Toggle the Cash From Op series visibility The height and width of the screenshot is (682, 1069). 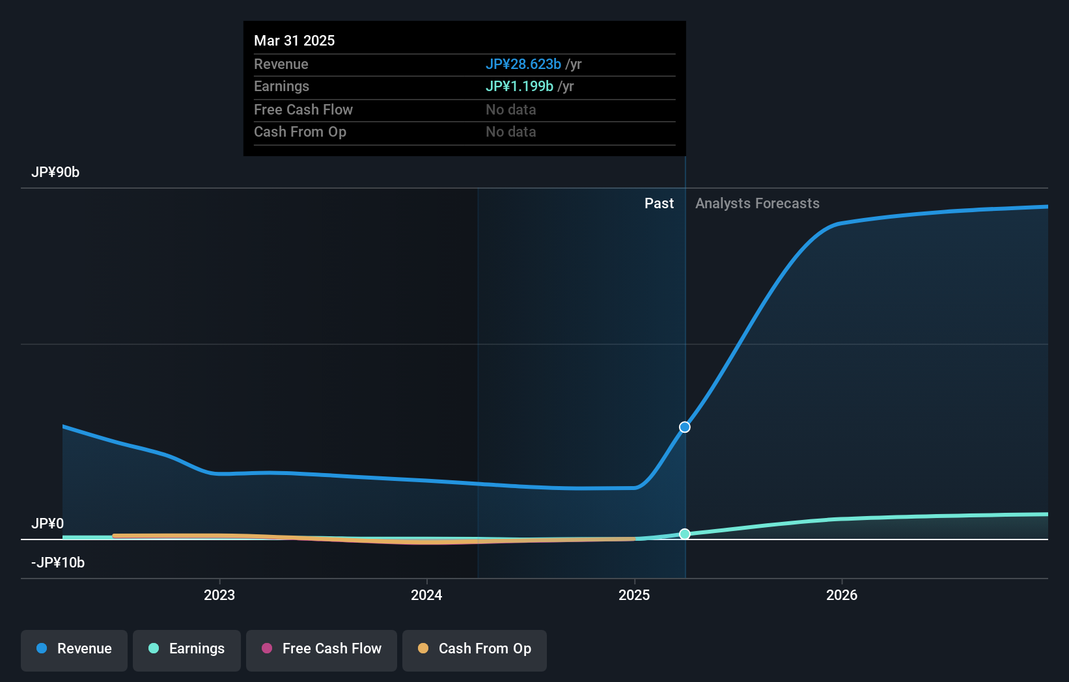pos(475,650)
